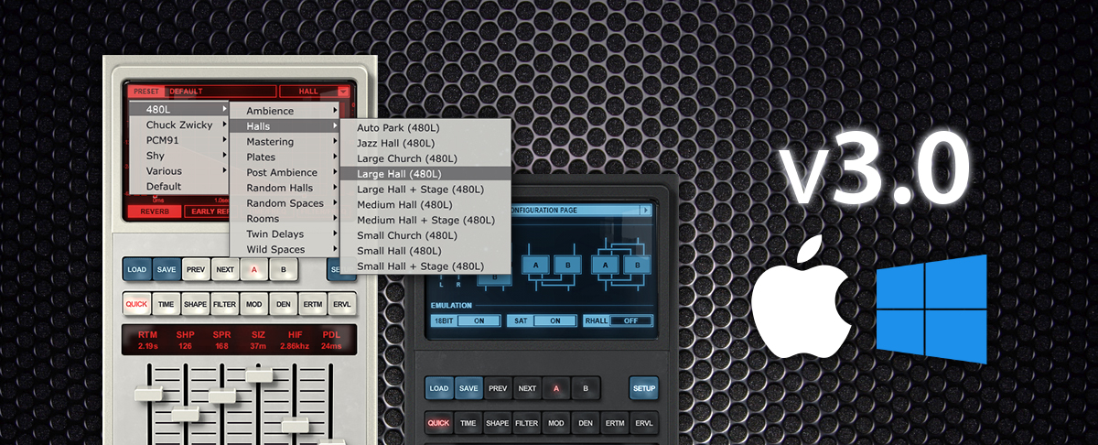Pick Auto Park (480L) preset
This screenshot has width=1098, height=445.
pyautogui.click(x=425, y=127)
